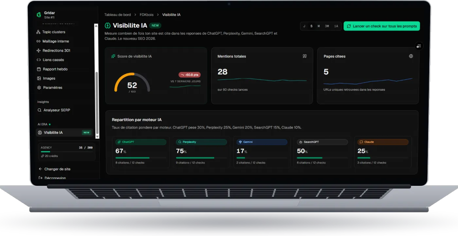Launch a check on all prompts
The height and width of the screenshot is (236, 458).
pos(382,26)
